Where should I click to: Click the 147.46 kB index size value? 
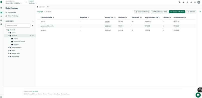(176, 22)
